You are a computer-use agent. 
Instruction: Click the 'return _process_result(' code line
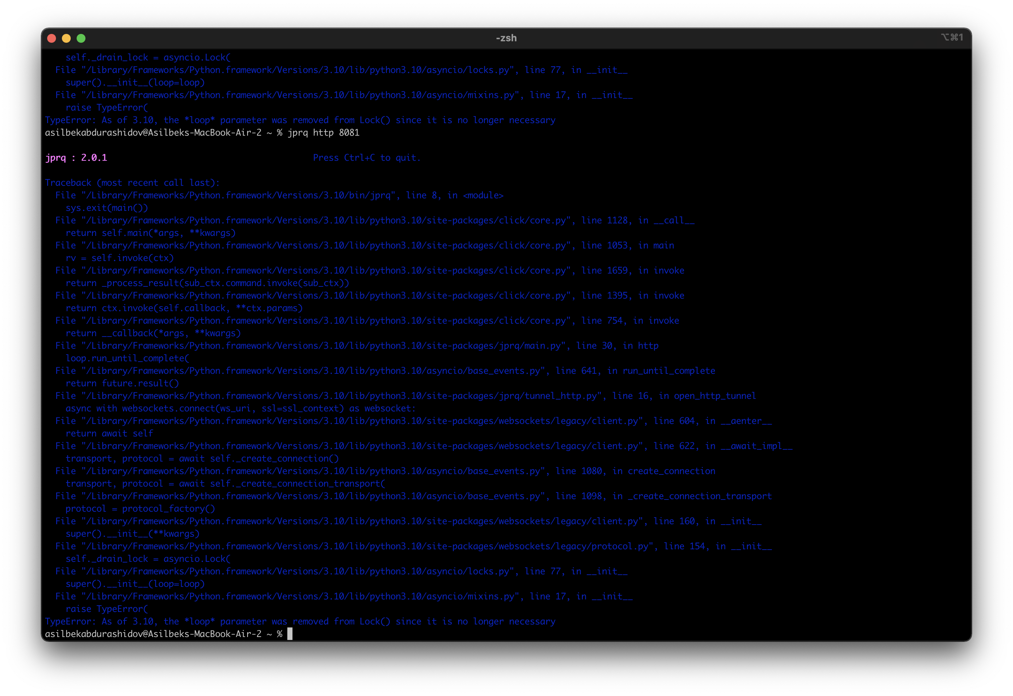click(207, 283)
